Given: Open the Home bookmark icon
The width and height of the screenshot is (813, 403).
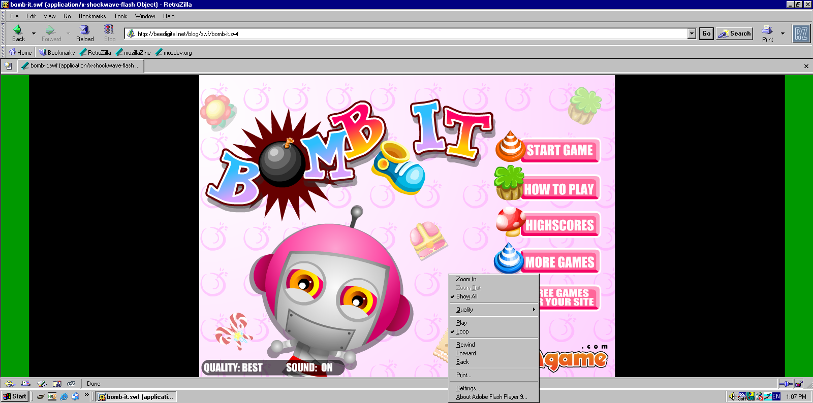Looking at the screenshot, I should click(12, 52).
